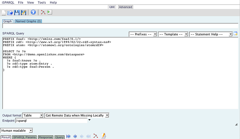Click the 'SPARQL Query' label

click(x=13, y=33)
